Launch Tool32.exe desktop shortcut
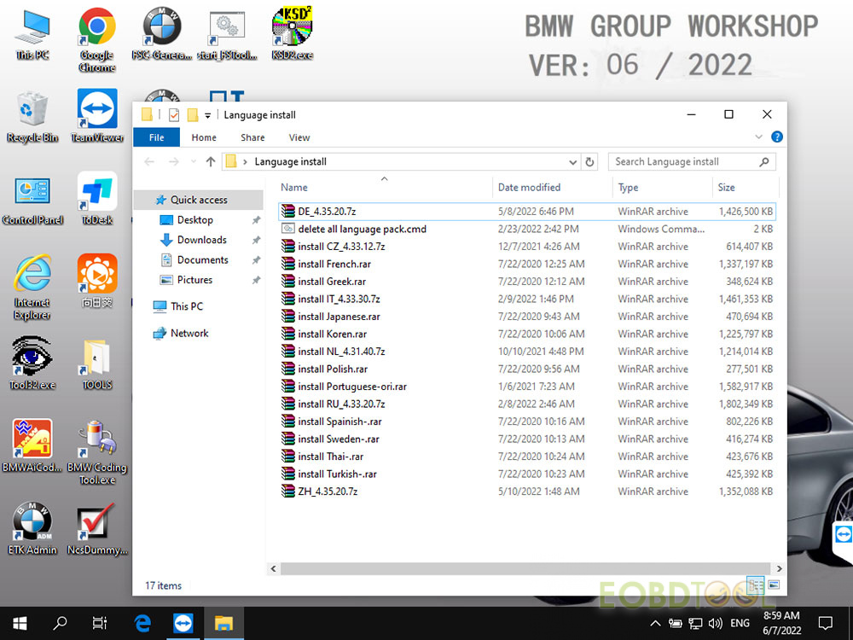 (x=32, y=364)
